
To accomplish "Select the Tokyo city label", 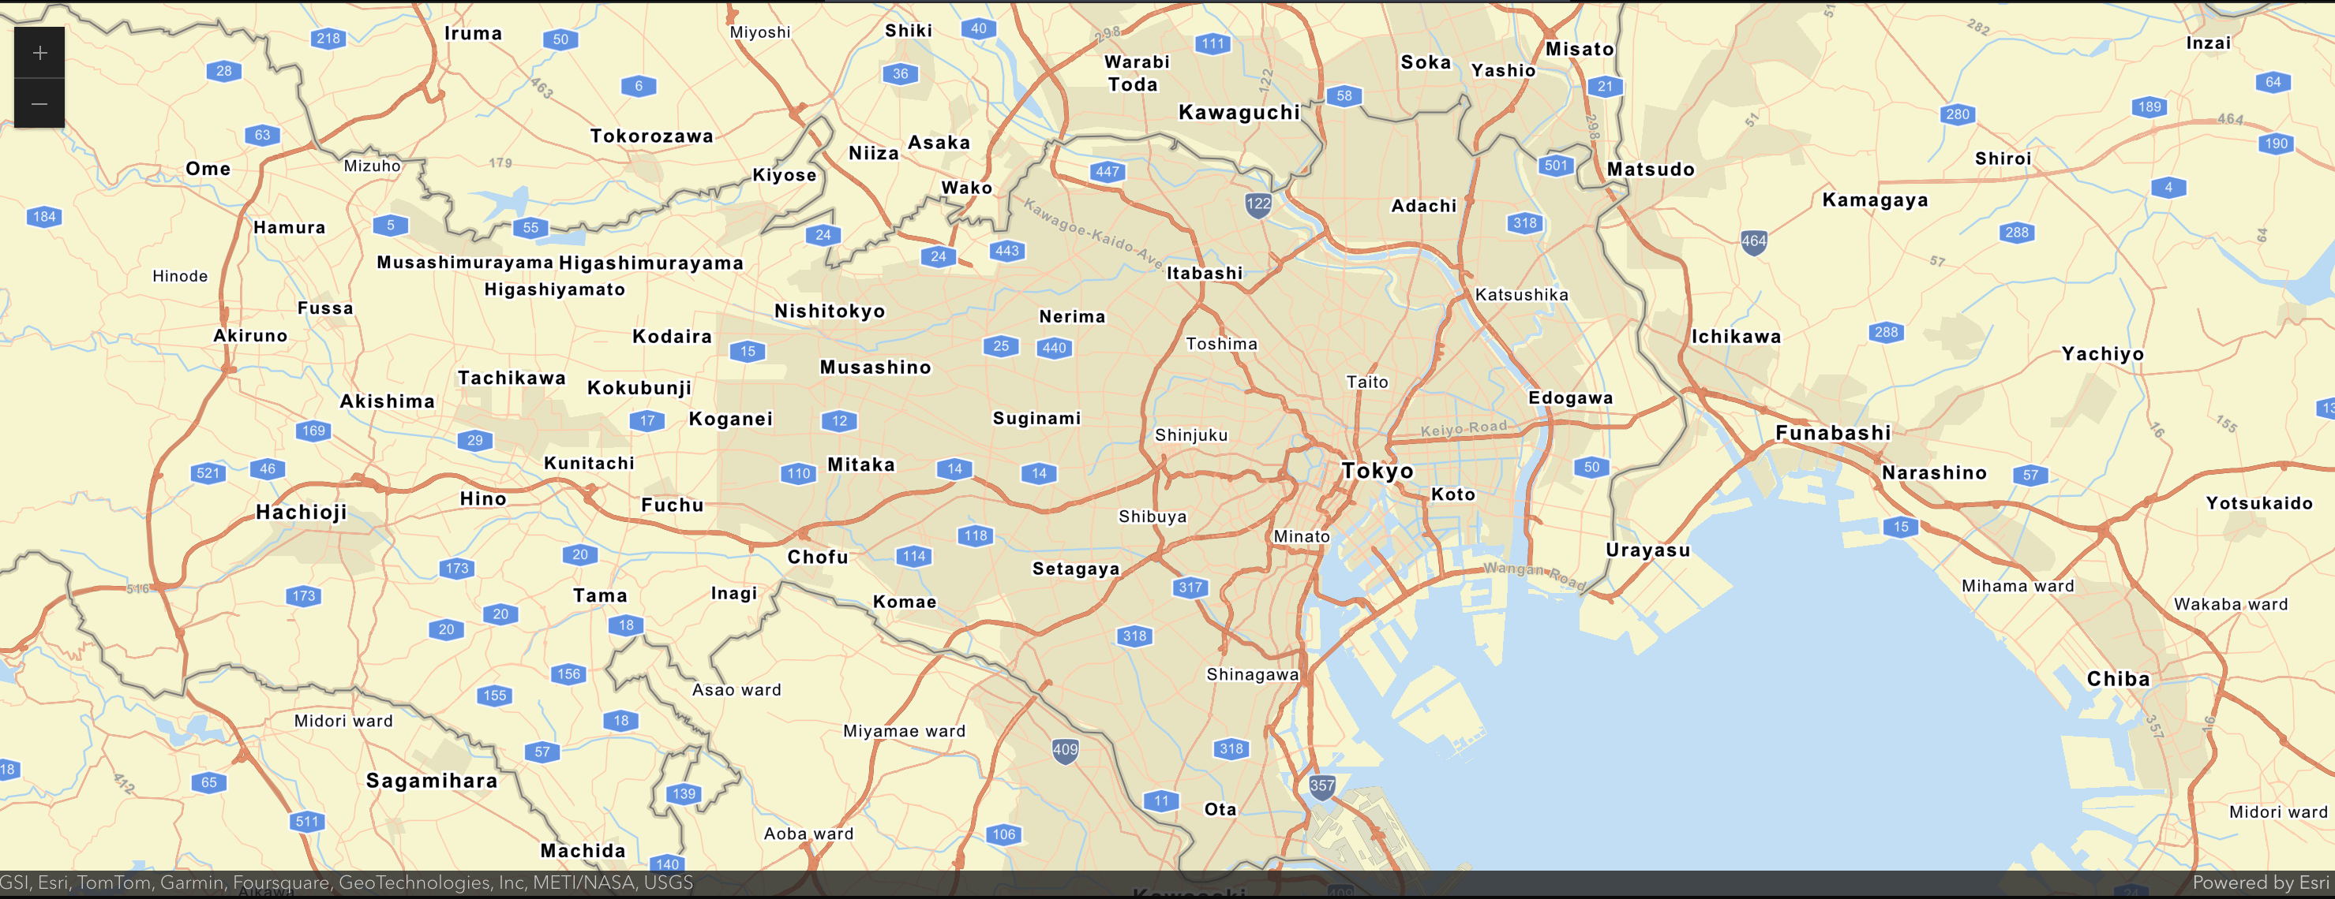I will [x=1377, y=471].
